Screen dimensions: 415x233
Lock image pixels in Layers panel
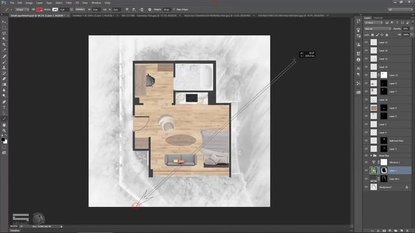click(x=377, y=34)
